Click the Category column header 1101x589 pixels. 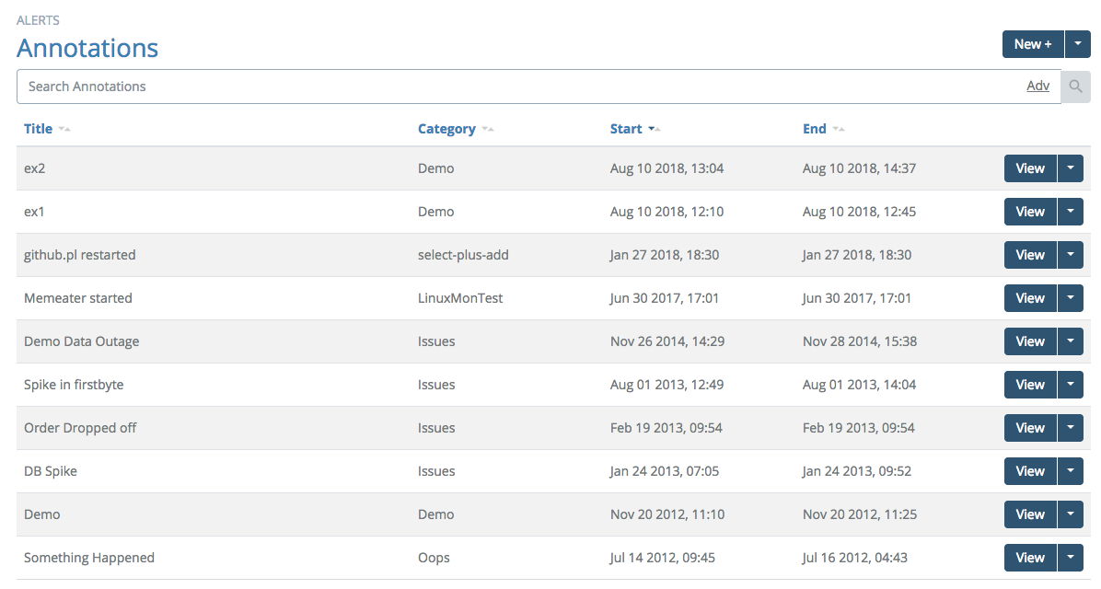tap(446, 129)
